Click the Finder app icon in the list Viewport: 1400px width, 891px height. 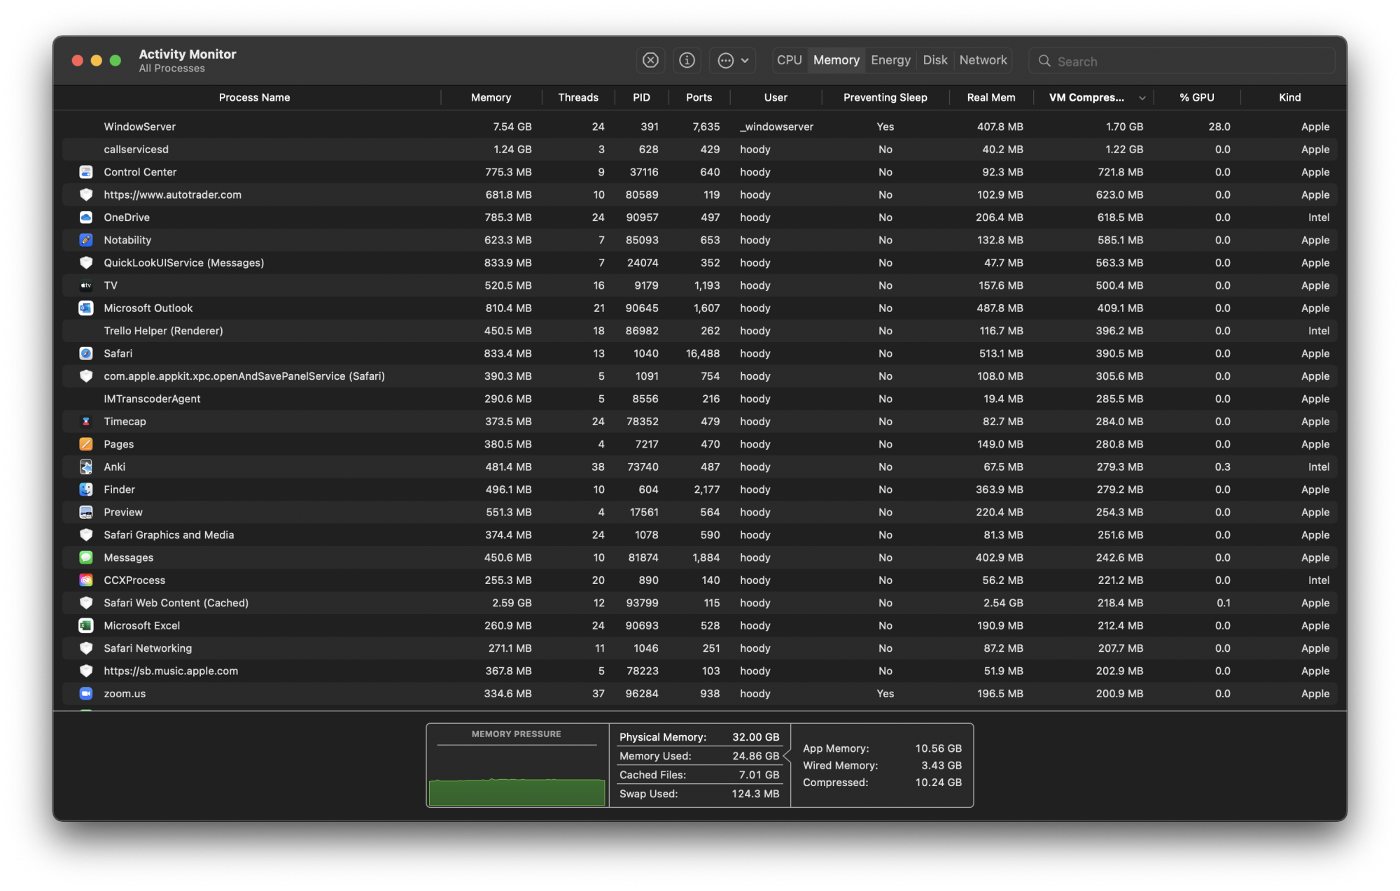tap(86, 490)
